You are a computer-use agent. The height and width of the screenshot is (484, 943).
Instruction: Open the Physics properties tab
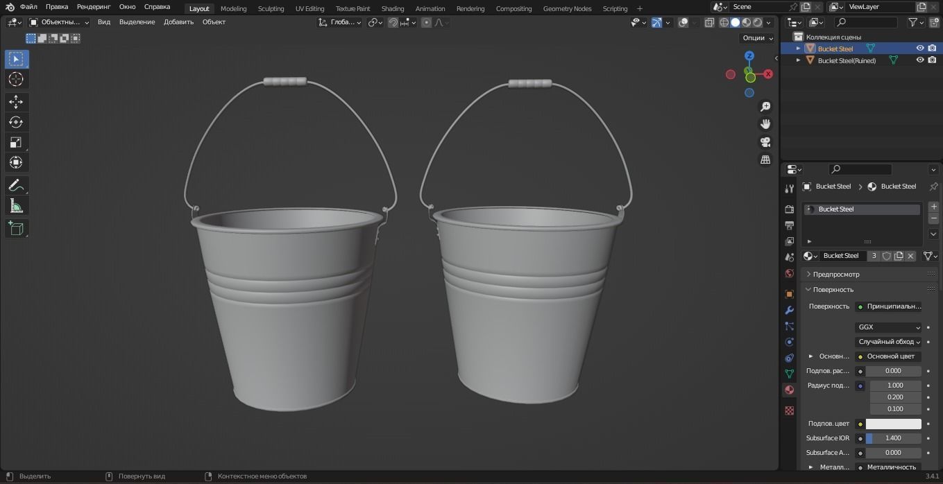coord(789,342)
